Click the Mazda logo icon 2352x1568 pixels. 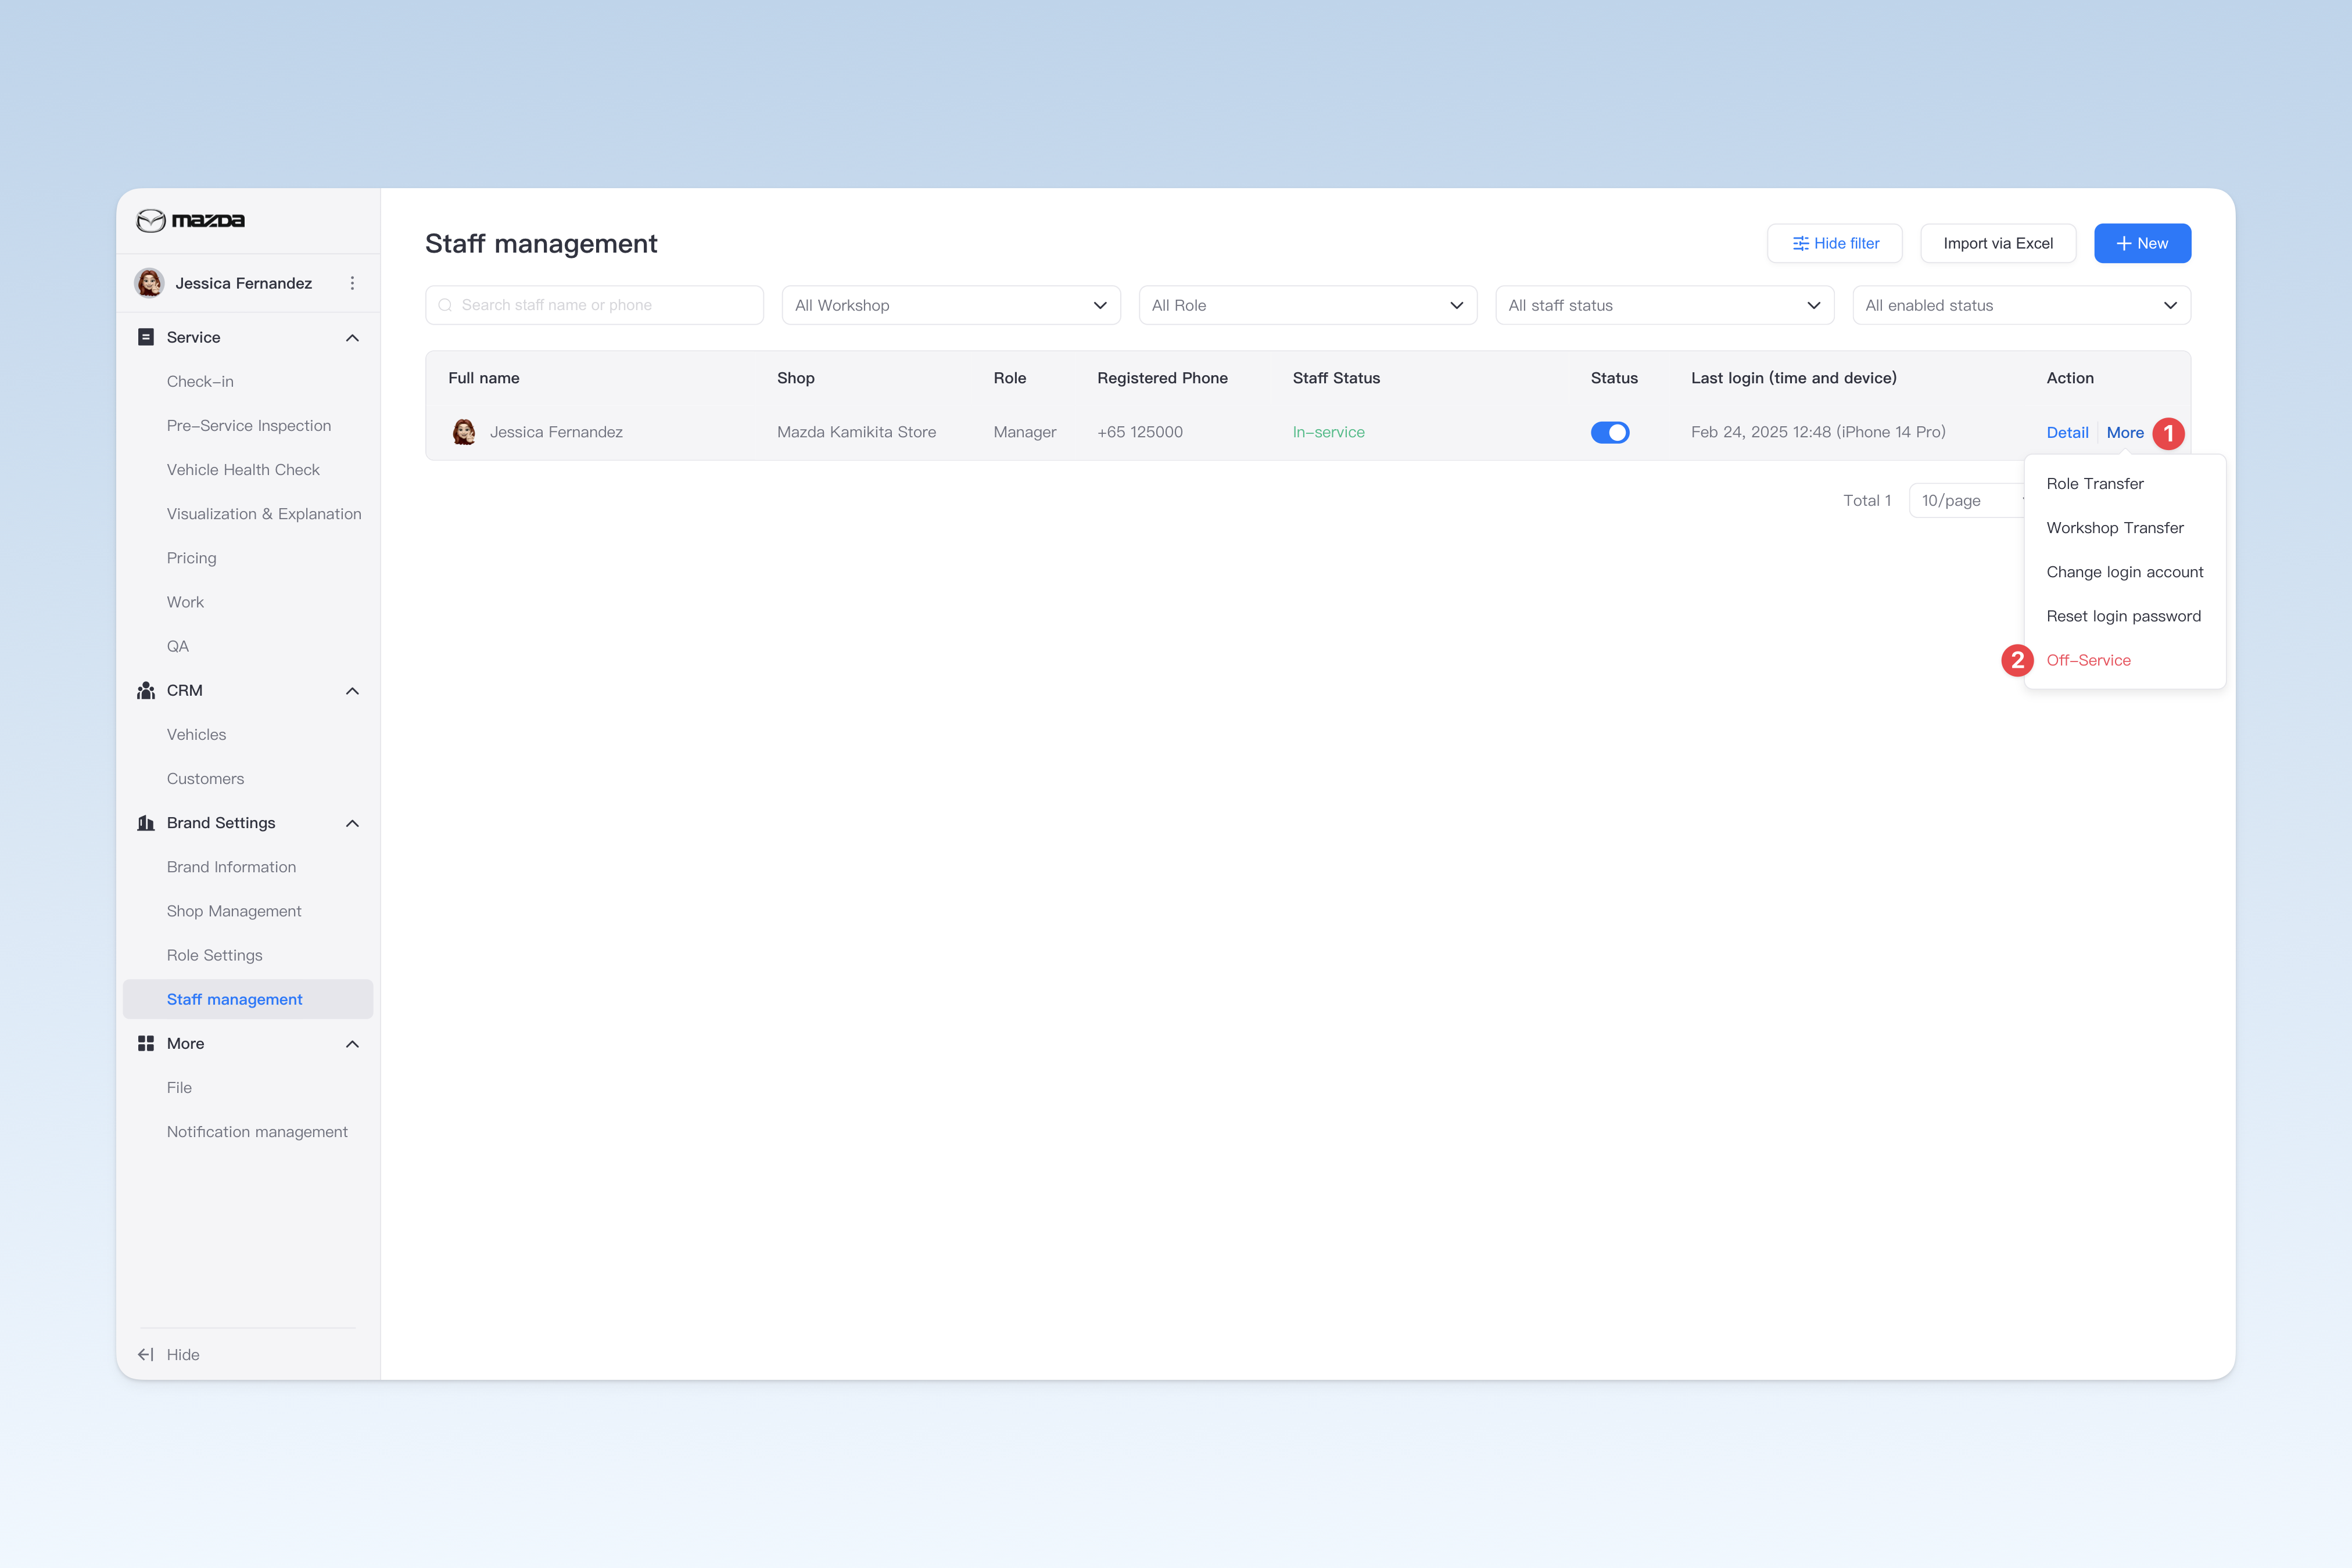151,220
